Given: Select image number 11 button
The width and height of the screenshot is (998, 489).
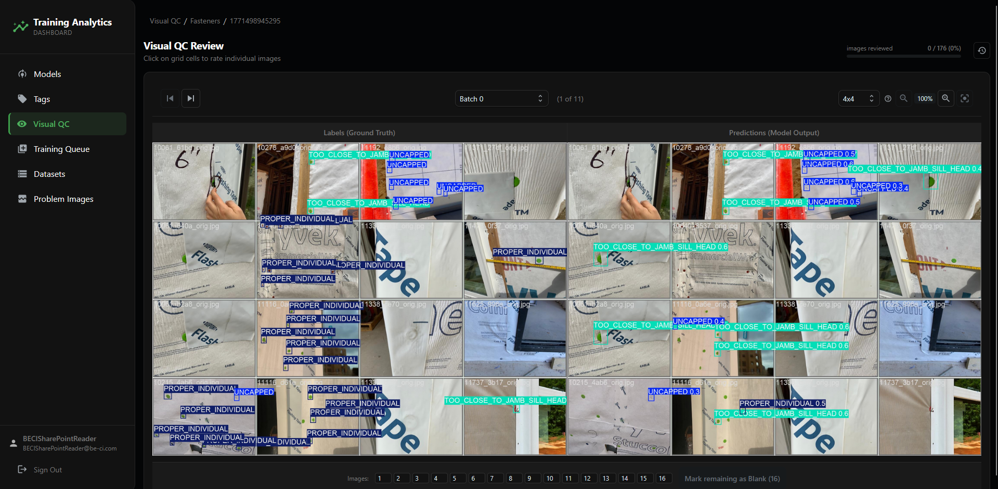Looking at the screenshot, I should 570,479.
